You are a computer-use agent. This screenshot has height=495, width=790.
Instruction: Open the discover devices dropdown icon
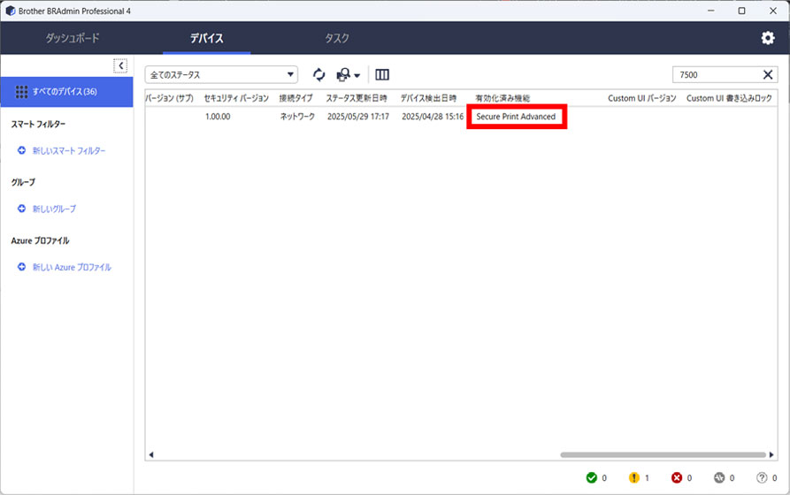coord(349,75)
